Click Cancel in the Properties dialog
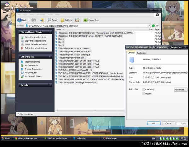The height and width of the screenshot is (147, 189). point(169,123)
